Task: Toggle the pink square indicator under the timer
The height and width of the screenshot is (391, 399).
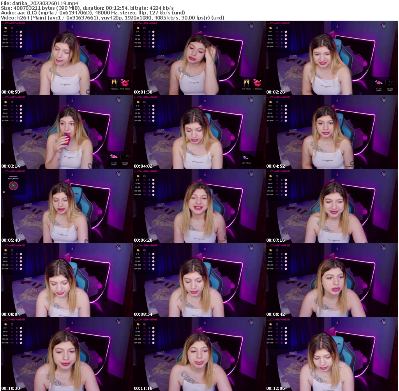Action: pyautogui.click(x=4, y=192)
